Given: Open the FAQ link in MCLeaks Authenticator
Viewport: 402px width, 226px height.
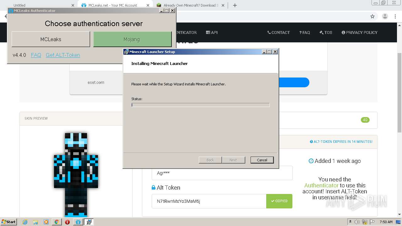Looking at the screenshot, I should pyautogui.click(x=36, y=55).
